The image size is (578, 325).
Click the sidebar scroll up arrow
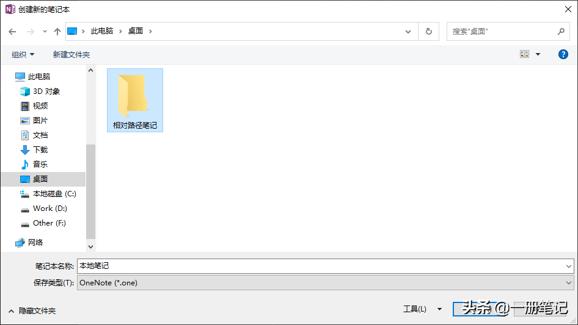(90, 70)
